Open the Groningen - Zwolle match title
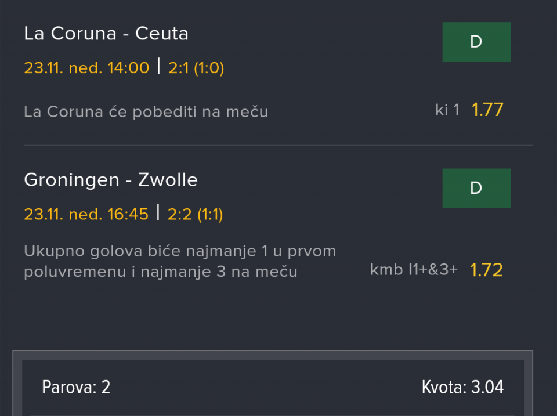This screenshot has height=416, width=557. pos(111,180)
